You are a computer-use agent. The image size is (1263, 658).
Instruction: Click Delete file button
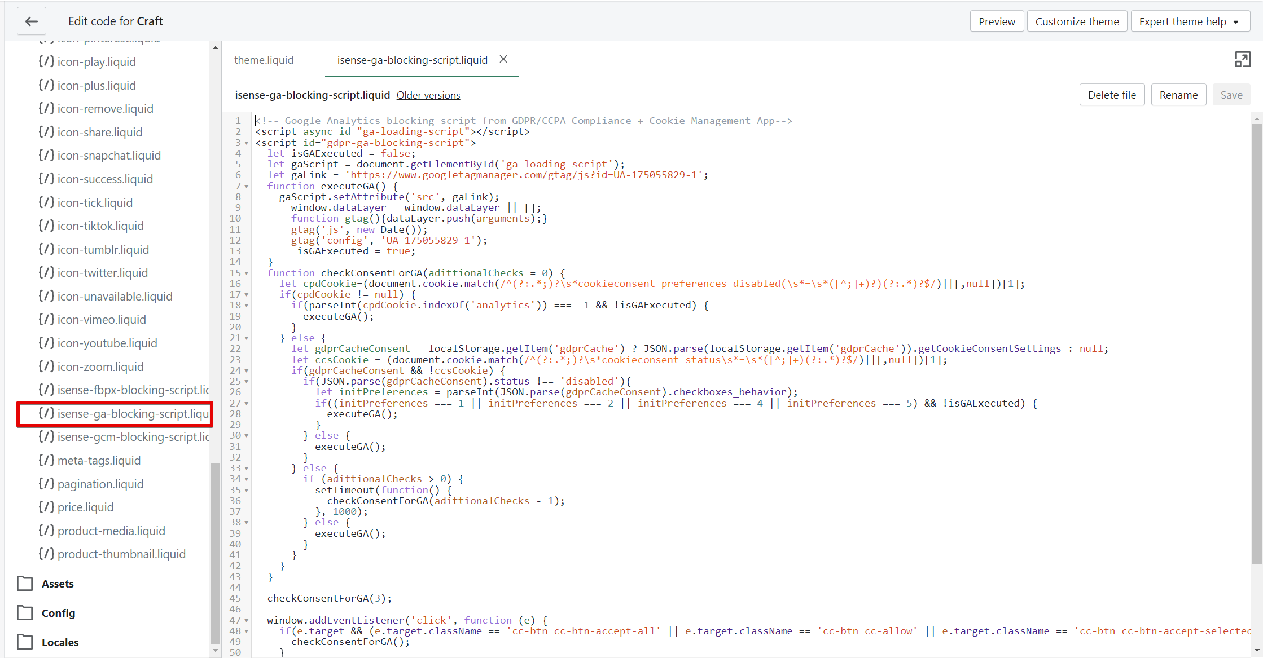pyautogui.click(x=1112, y=95)
